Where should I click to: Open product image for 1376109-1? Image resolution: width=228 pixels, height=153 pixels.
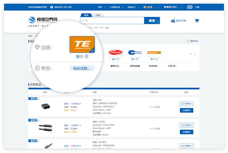click(48, 146)
